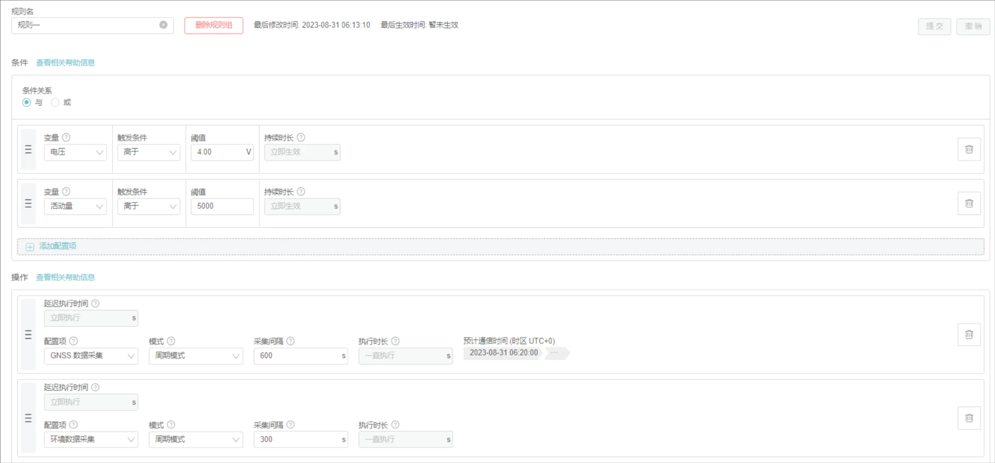
Task: Clear the rule name field with X icon
Action: [x=163, y=25]
